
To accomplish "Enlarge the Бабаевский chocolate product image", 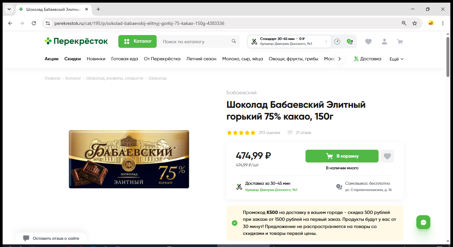I will (129, 159).
